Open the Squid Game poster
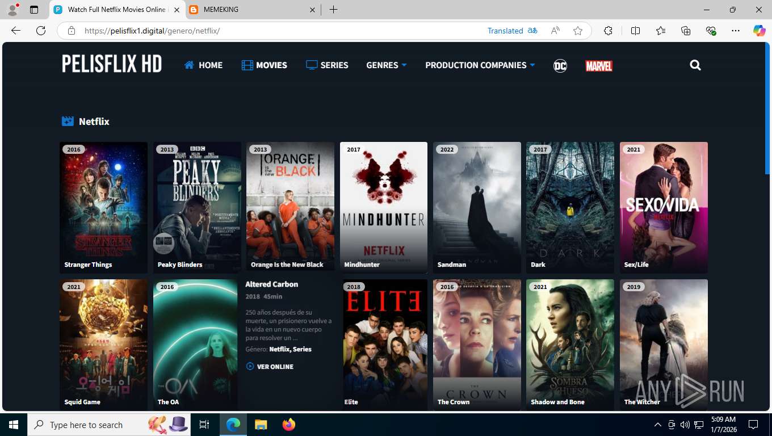The width and height of the screenshot is (772, 436). pos(103,345)
